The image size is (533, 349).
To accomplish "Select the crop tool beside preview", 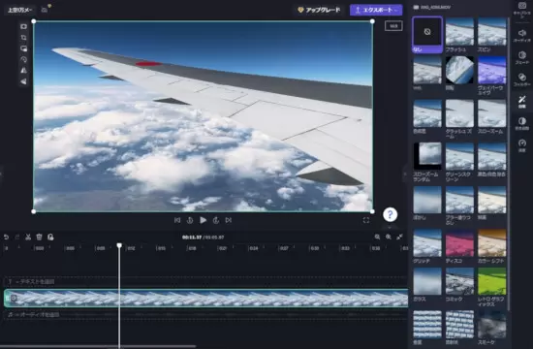I will click(x=23, y=38).
